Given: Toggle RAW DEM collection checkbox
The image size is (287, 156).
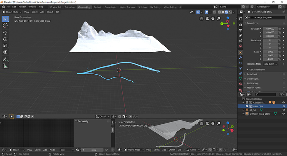Looking at the screenshot, I should tap(247, 106).
